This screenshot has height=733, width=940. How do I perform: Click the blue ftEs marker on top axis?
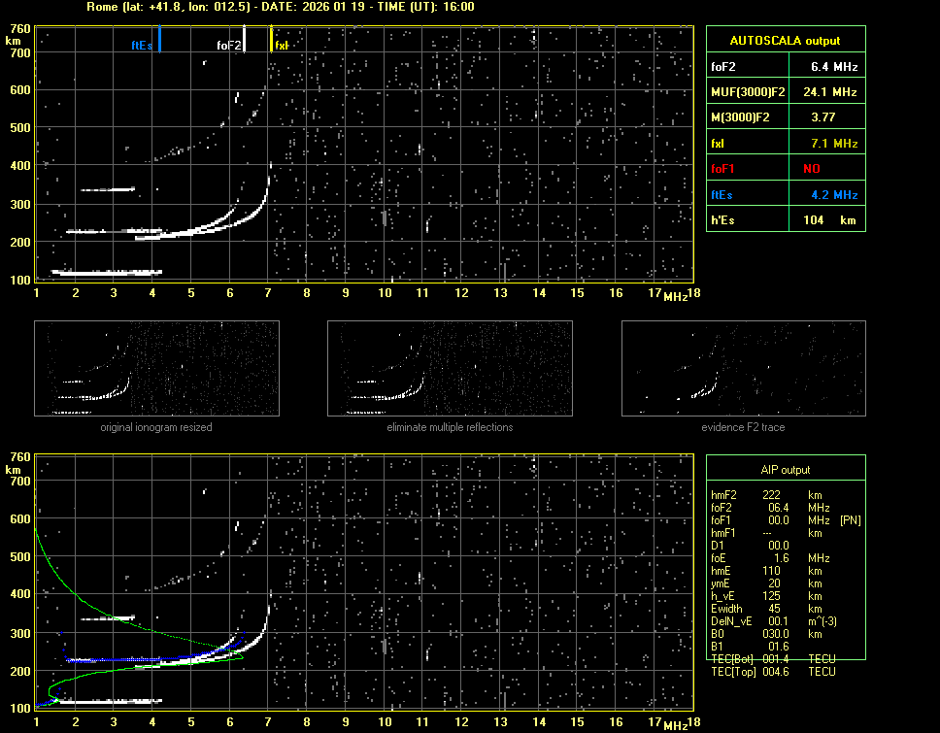159,40
